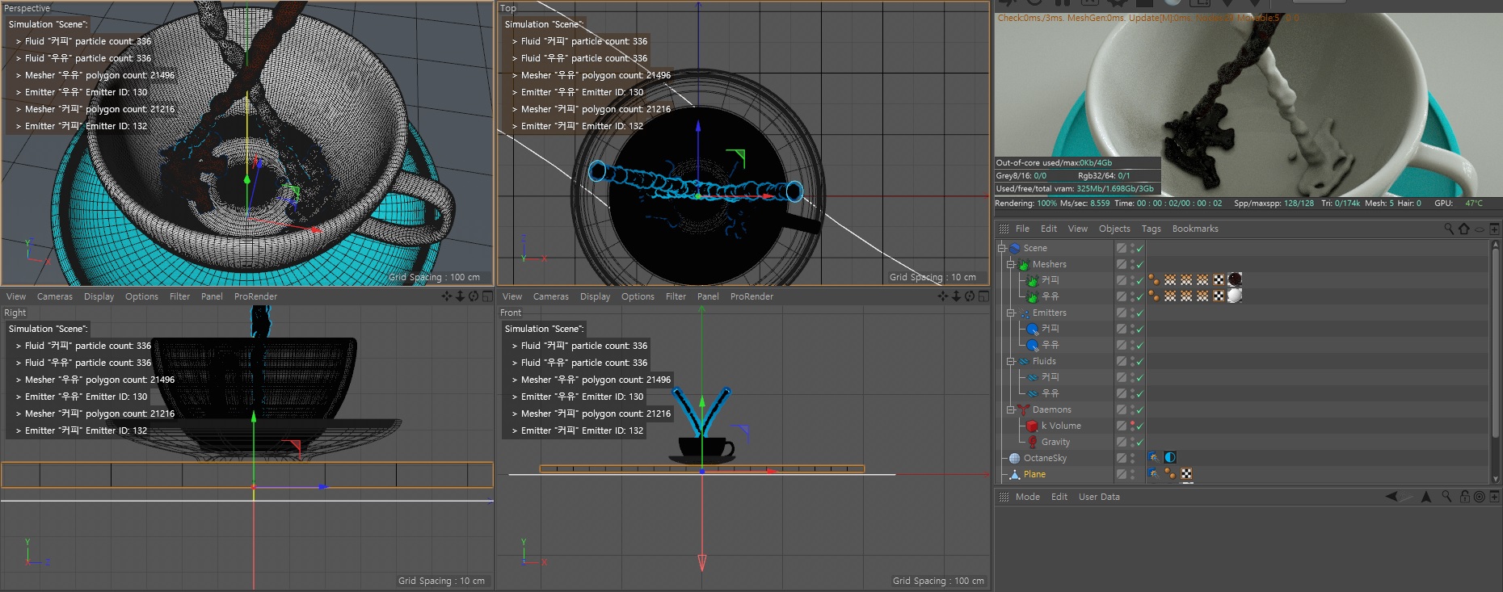Click the Gravity daemon icon

[1032, 442]
